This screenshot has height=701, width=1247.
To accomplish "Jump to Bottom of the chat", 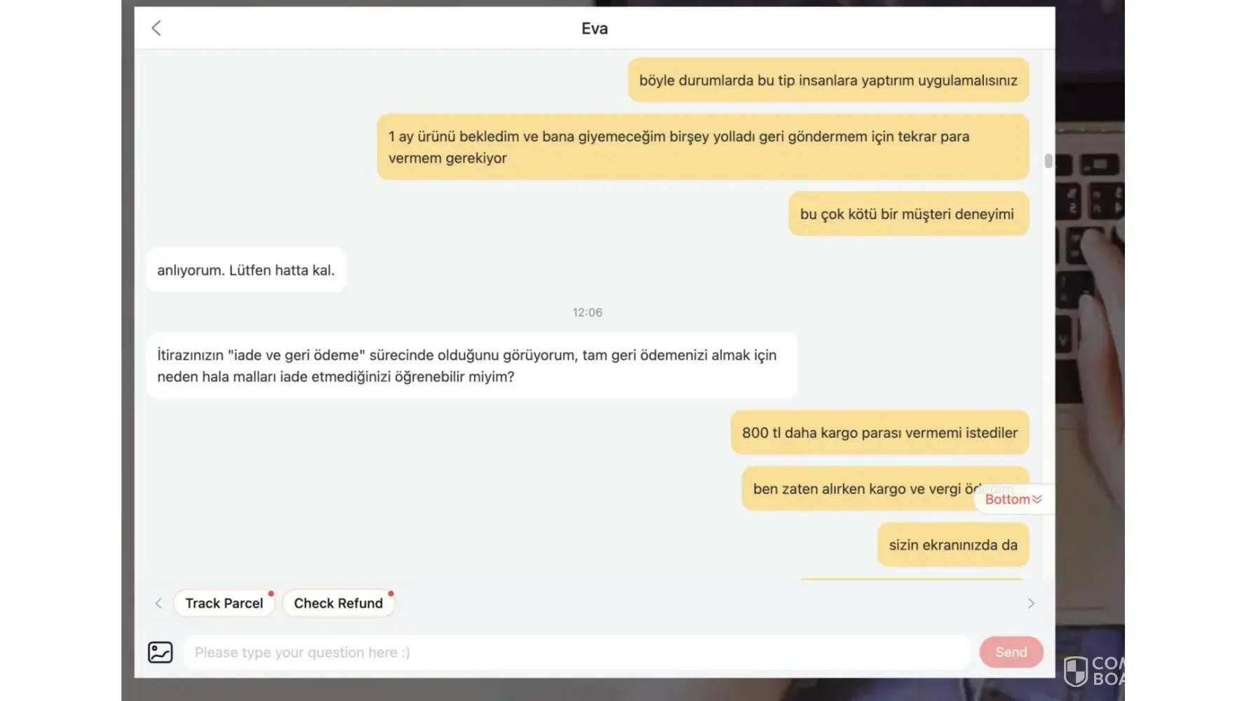I will tap(1013, 499).
